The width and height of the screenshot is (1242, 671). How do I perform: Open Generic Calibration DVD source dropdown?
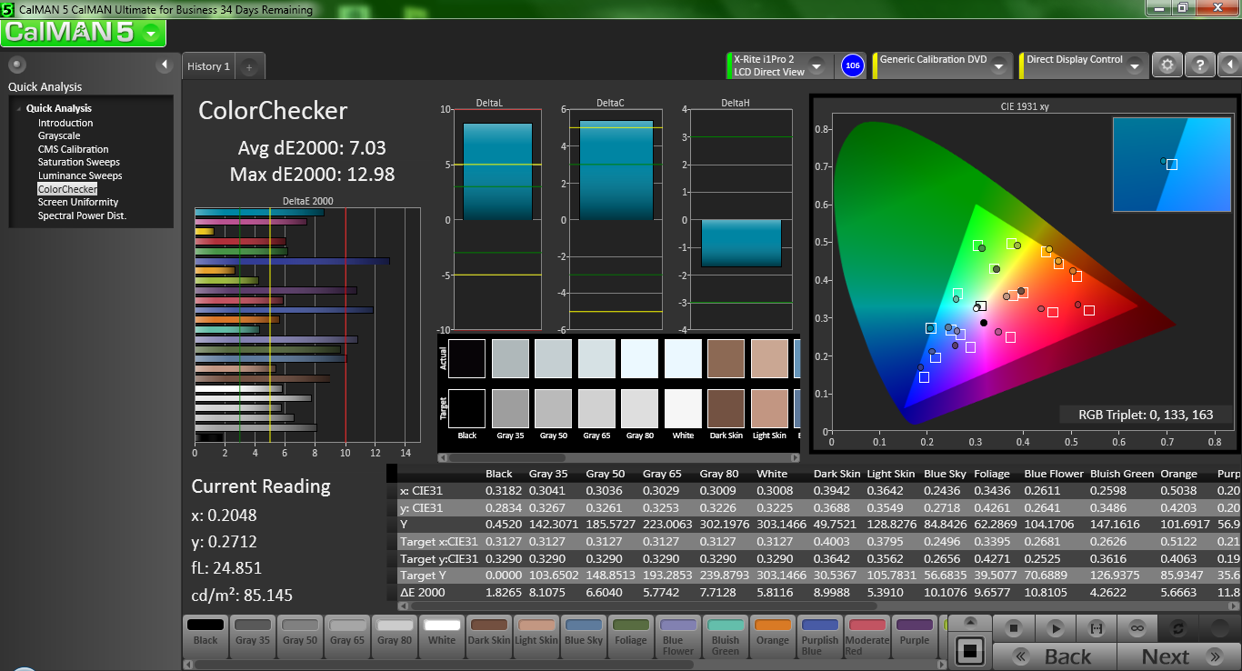point(998,66)
